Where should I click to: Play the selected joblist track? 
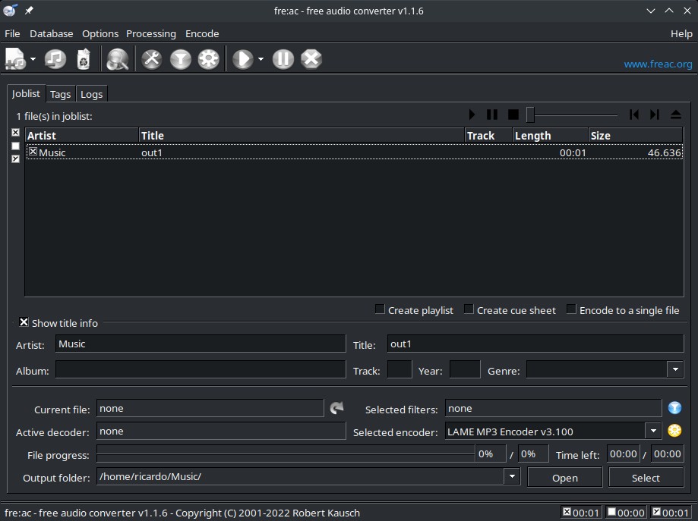(x=472, y=115)
